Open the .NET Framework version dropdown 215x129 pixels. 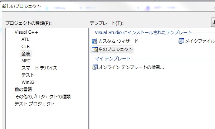[213, 22]
